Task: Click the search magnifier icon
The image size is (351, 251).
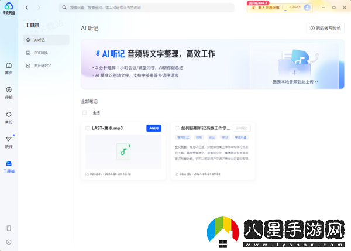Action: point(64,8)
